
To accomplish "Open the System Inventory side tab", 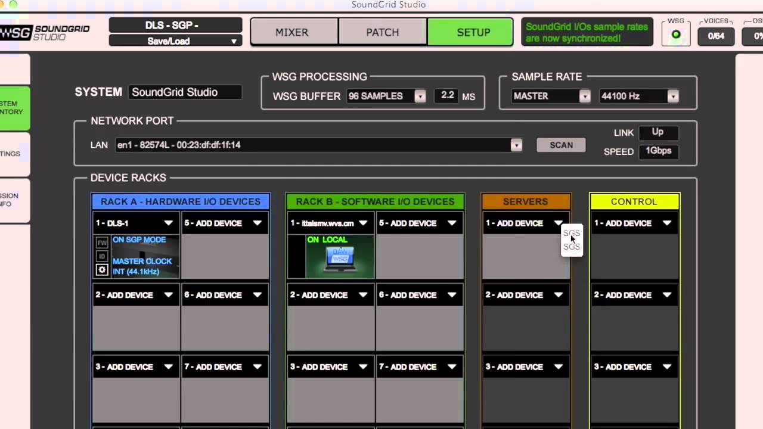I will [x=14, y=108].
